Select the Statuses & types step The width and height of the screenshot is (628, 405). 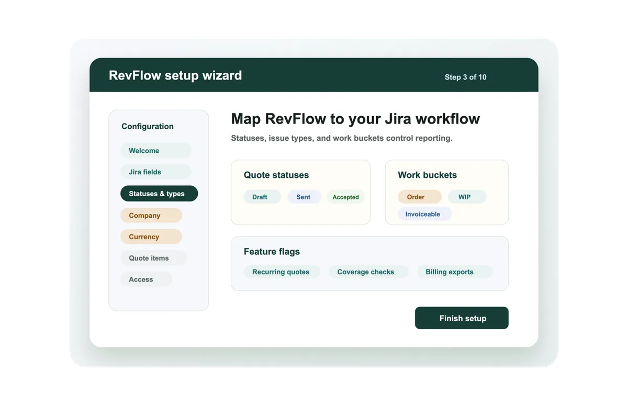point(159,194)
